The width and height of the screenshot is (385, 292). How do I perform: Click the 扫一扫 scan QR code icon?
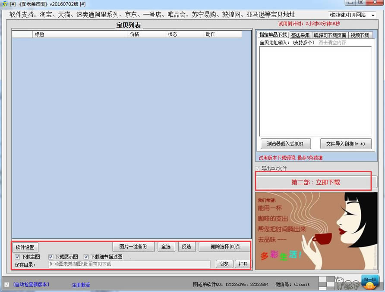click(370, 283)
